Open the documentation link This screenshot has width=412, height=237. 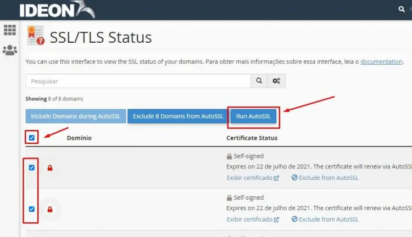coord(381,61)
